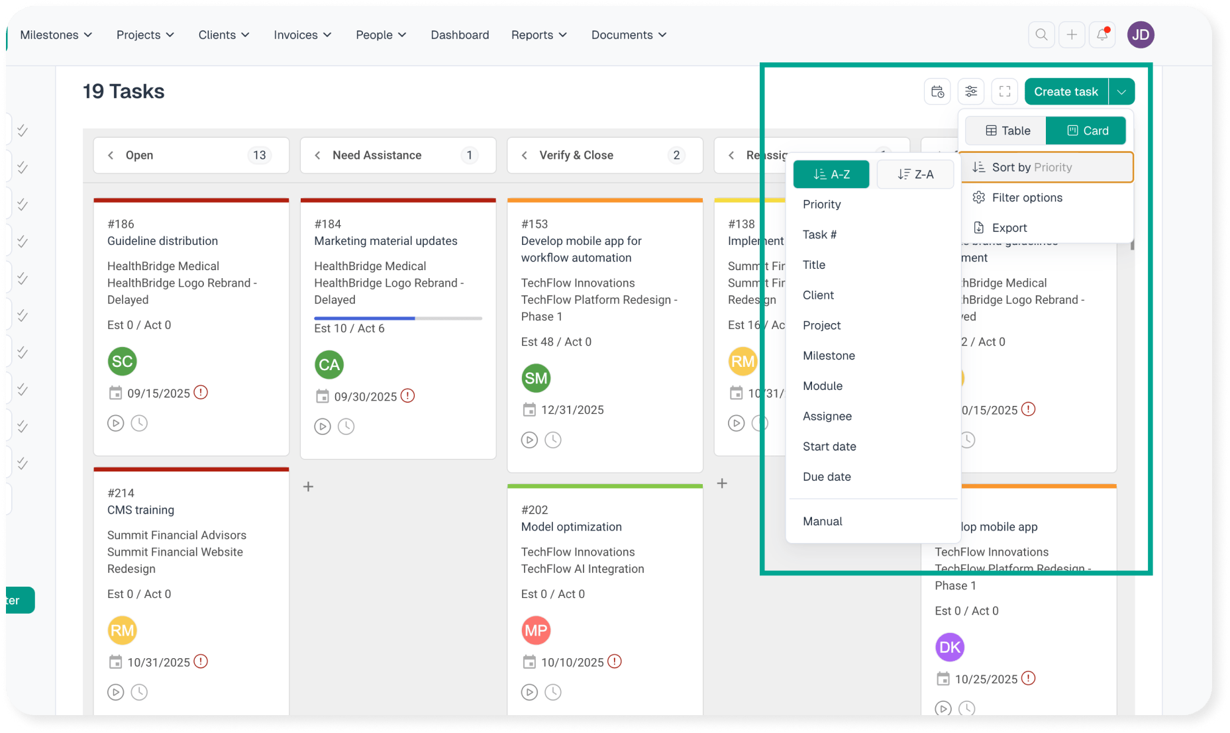Screen dimensions: 1230x733
Task: Click the filter sliders icon
Action: pyautogui.click(x=971, y=92)
